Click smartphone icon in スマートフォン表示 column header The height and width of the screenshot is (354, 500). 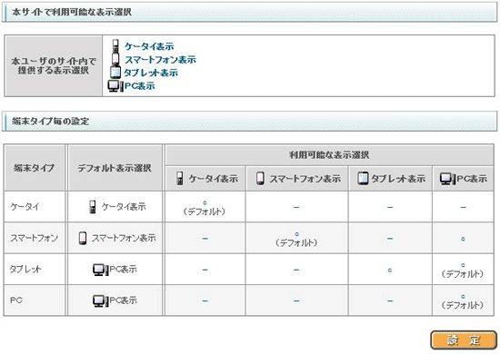click(260, 178)
